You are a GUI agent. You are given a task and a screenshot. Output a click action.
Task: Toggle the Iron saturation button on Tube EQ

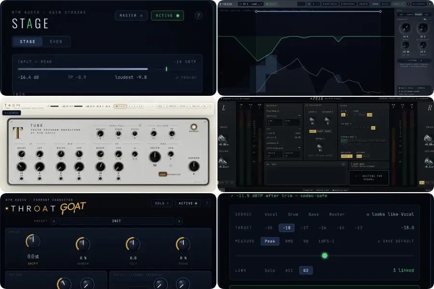163,174
